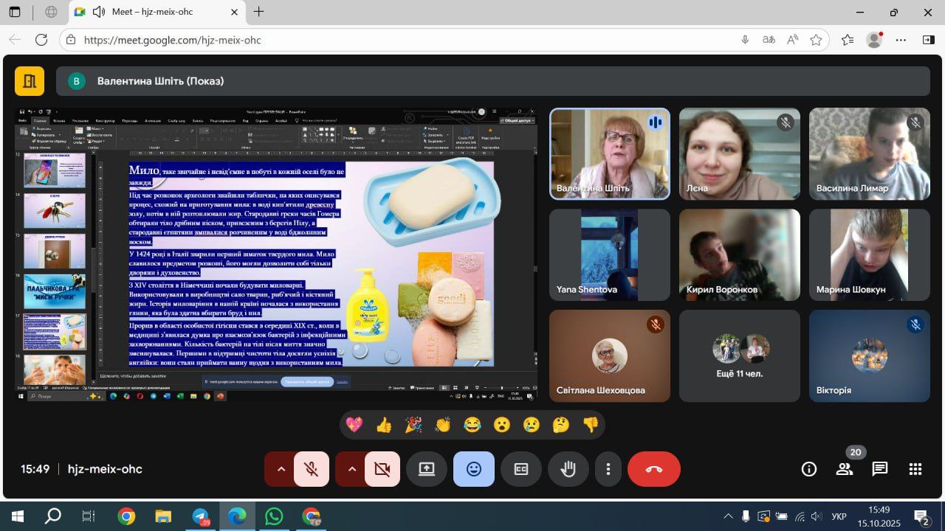
Task: Open the emoji reactions button
Action: pos(474,469)
